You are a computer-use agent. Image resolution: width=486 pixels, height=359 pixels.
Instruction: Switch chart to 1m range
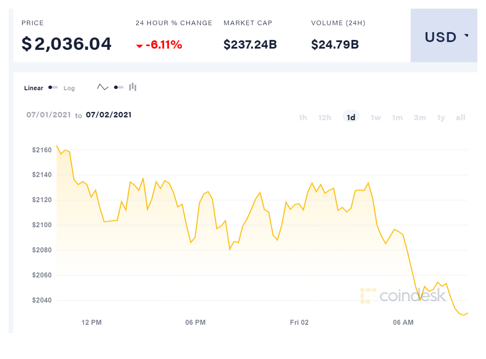(397, 117)
